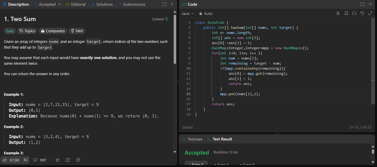Select the Test Result tab
The width and height of the screenshot is (377, 167).
click(x=219, y=139)
